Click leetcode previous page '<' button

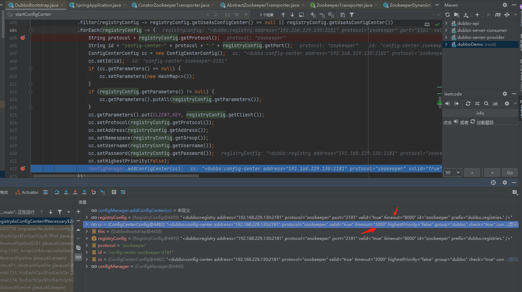[472, 172]
